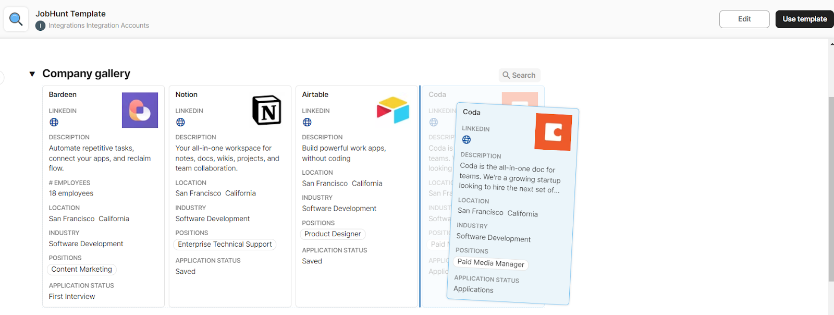Click the Notion company logo
Image resolution: width=834 pixels, height=315 pixels.
pyautogui.click(x=267, y=110)
